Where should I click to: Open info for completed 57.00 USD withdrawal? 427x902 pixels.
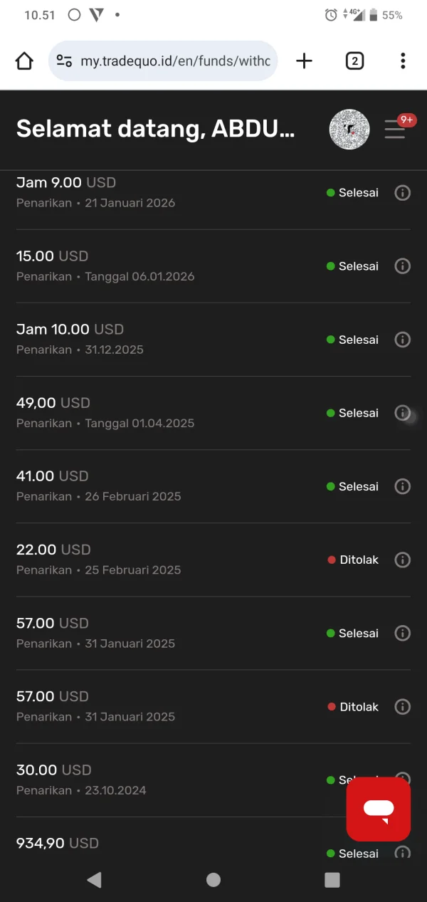403,633
